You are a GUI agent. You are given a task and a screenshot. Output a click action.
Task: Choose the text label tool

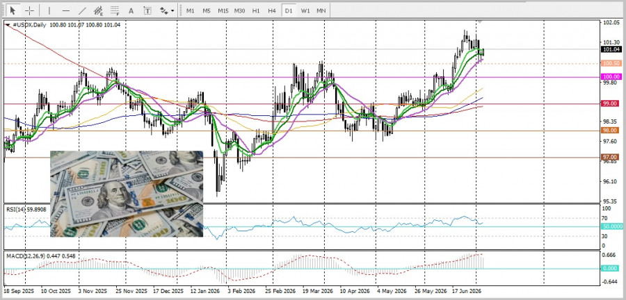pyautogui.click(x=147, y=10)
